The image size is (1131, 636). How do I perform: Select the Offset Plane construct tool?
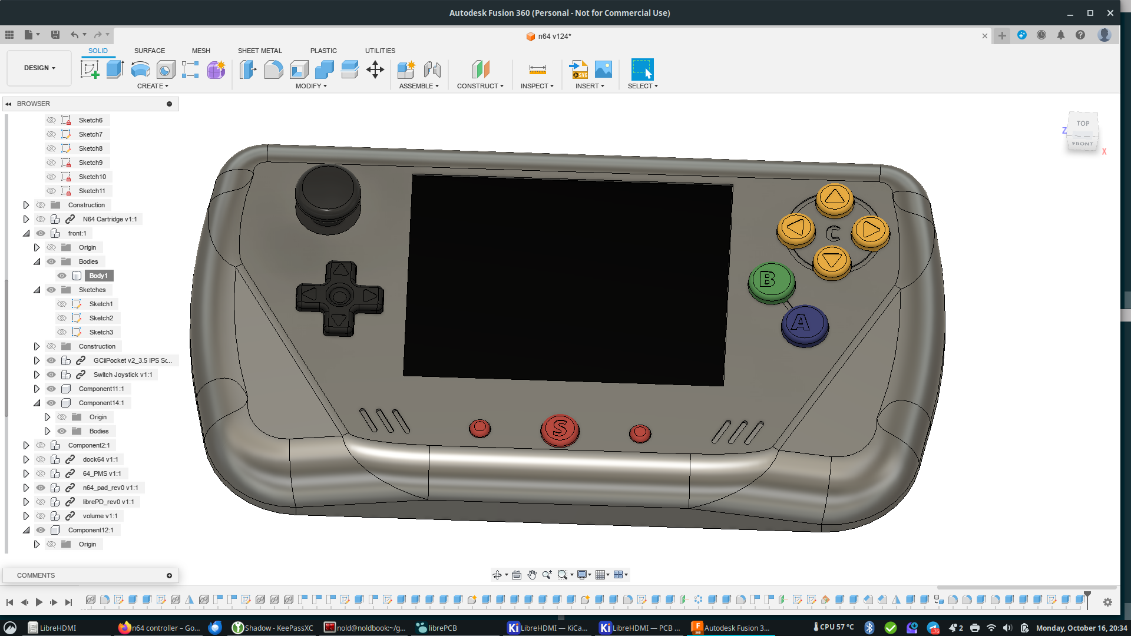click(x=480, y=69)
